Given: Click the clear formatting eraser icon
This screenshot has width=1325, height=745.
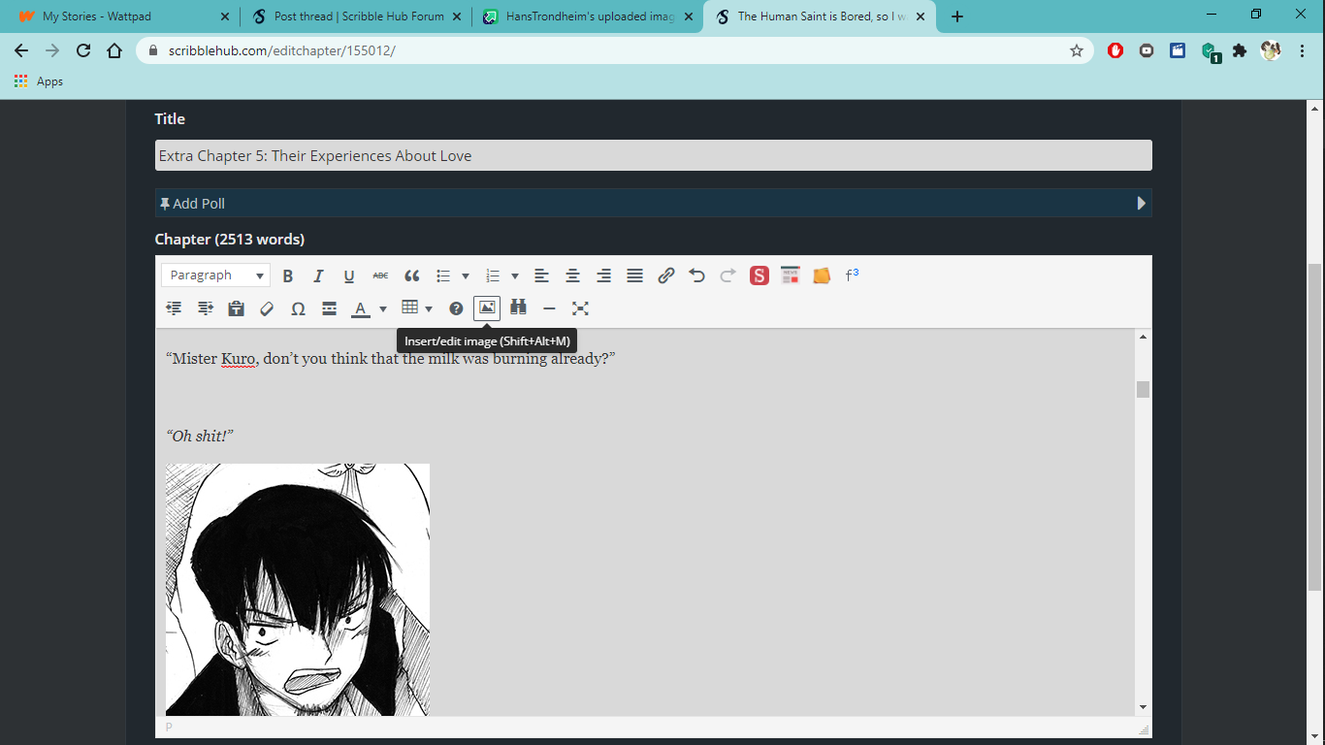Looking at the screenshot, I should (x=267, y=308).
